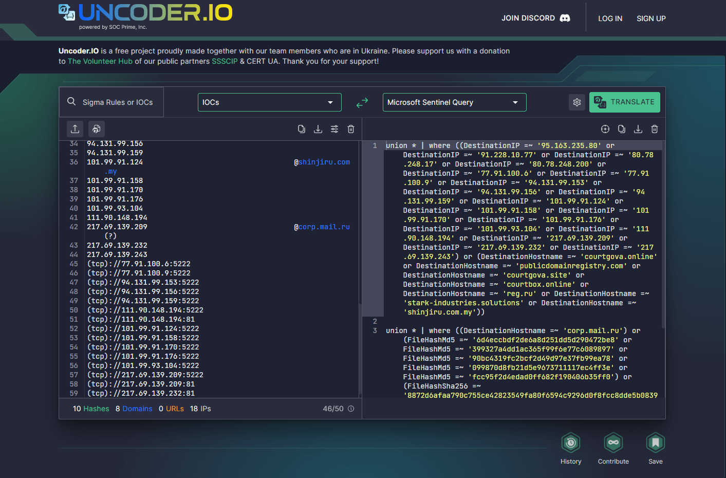Open IOC parsing options sliders icon

pyautogui.click(x=334, y=129)
